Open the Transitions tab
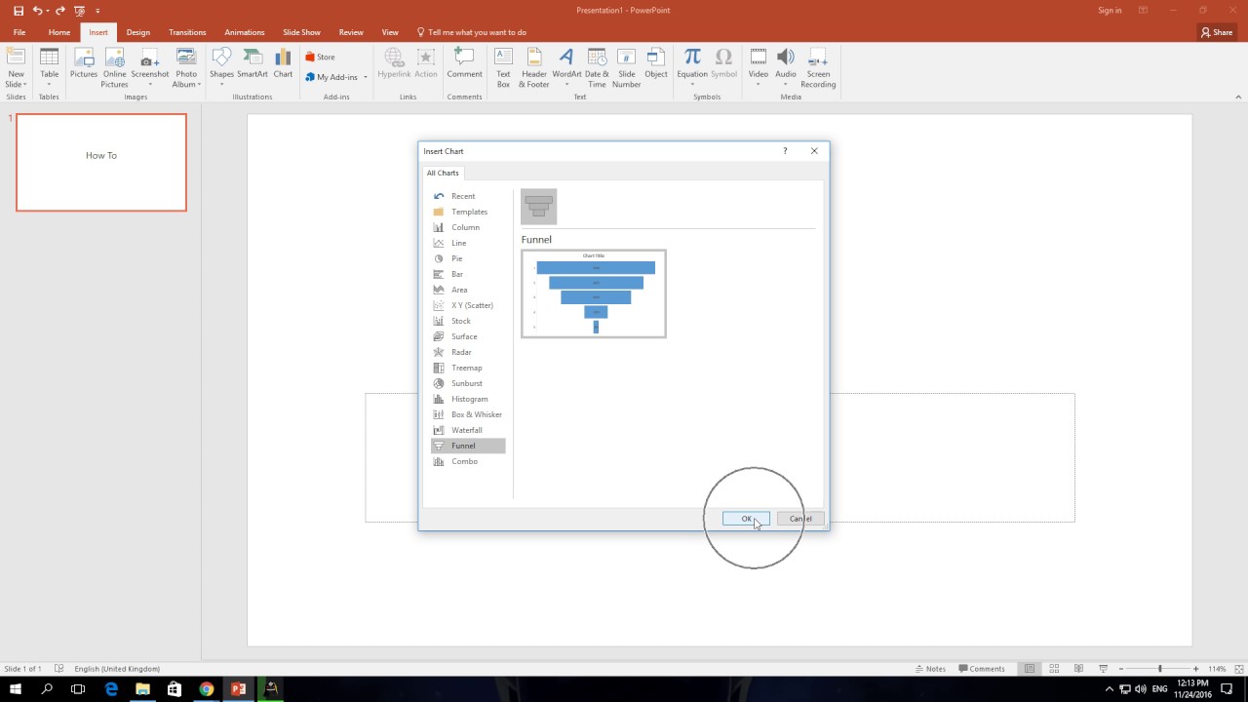This screenshot has height=702, width=1248. 187,32
